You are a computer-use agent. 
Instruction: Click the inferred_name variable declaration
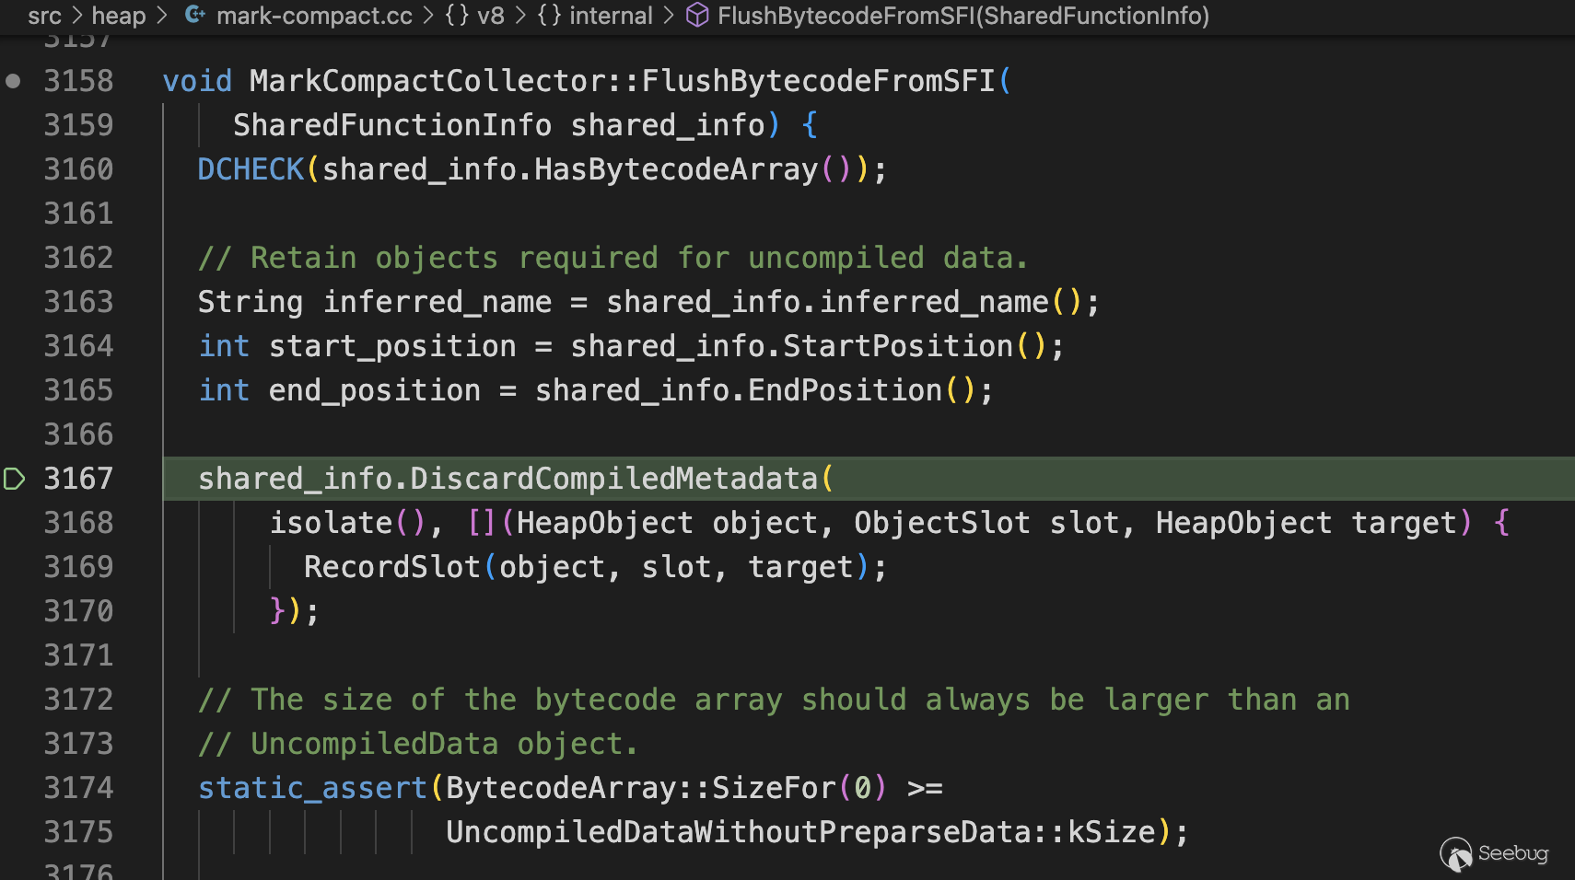click(437, 302)
